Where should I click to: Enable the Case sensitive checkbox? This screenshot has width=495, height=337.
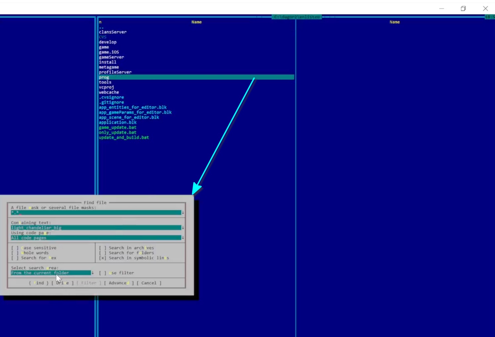[x=15, y=248]
